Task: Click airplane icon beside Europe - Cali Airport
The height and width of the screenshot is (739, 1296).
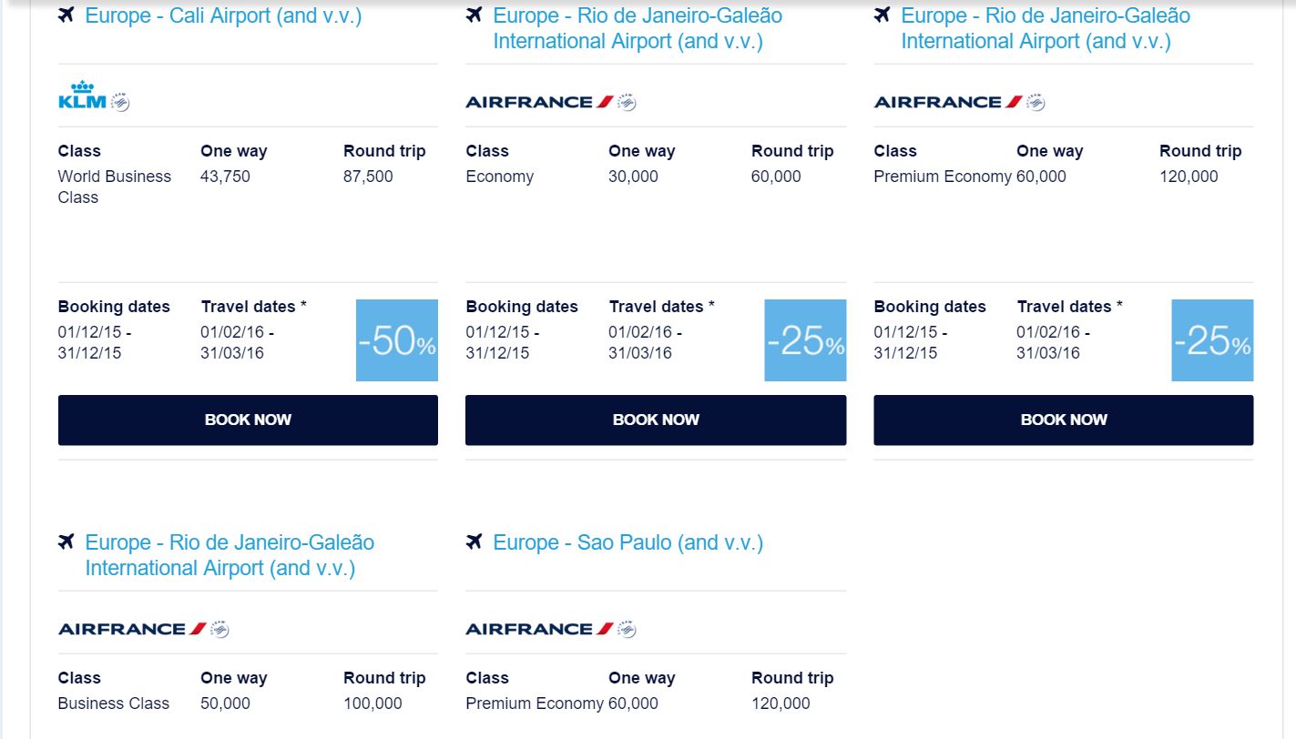Action: pyautogui.click(x=66, y=15)
